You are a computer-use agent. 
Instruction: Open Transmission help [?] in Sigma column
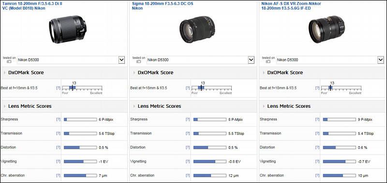[x=188, y=133]
